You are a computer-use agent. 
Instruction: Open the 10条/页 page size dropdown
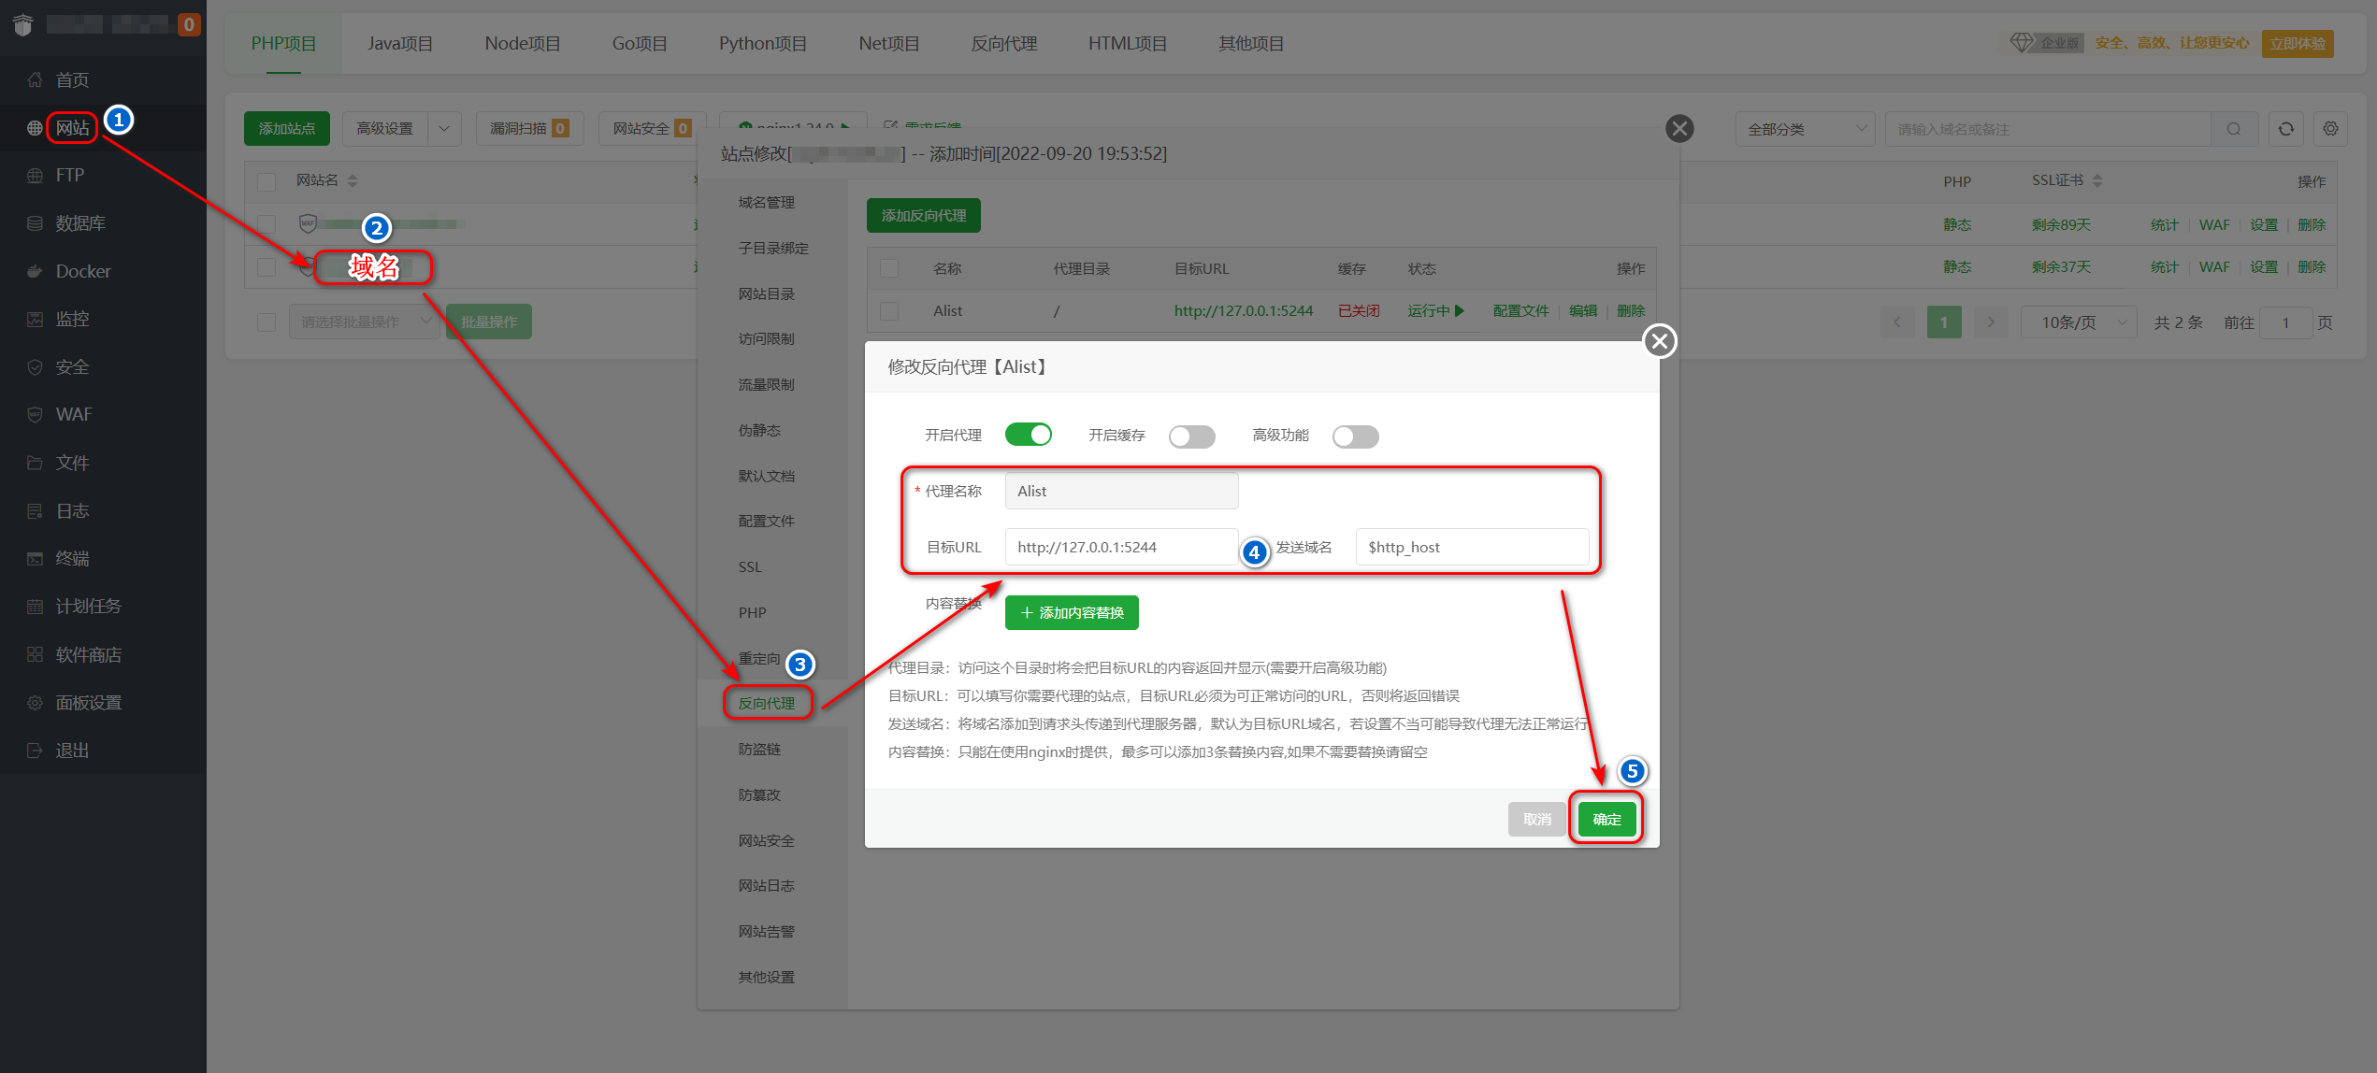point(2078,322)
